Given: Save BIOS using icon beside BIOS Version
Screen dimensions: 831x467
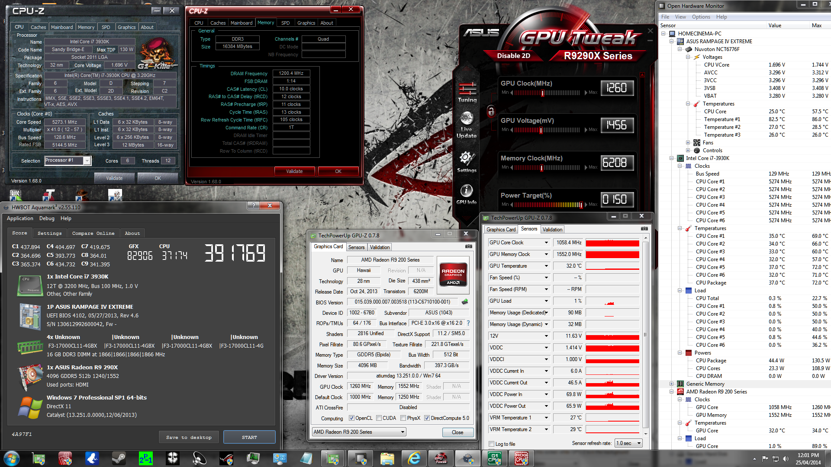Looking at the screenshot, I should (x=465, y=302).
